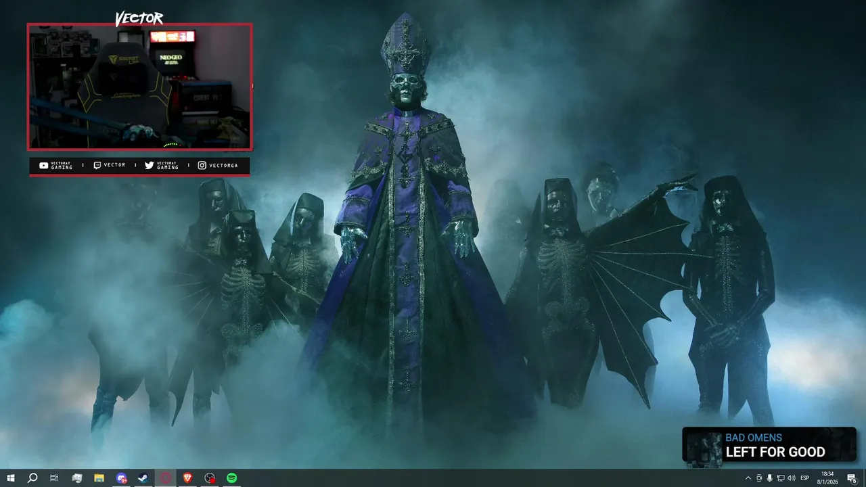Switch the ESP input language
866x487 pixels.
point(805,478)
